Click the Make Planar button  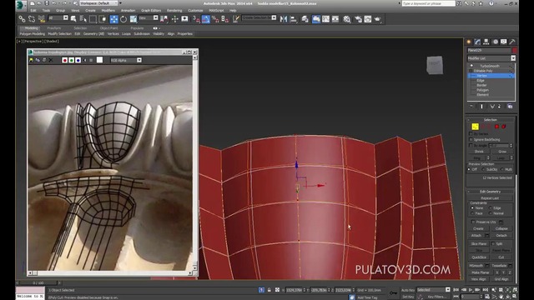coord(481,272)
